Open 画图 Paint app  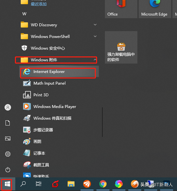pyautogui.click(x=59, y=141)
